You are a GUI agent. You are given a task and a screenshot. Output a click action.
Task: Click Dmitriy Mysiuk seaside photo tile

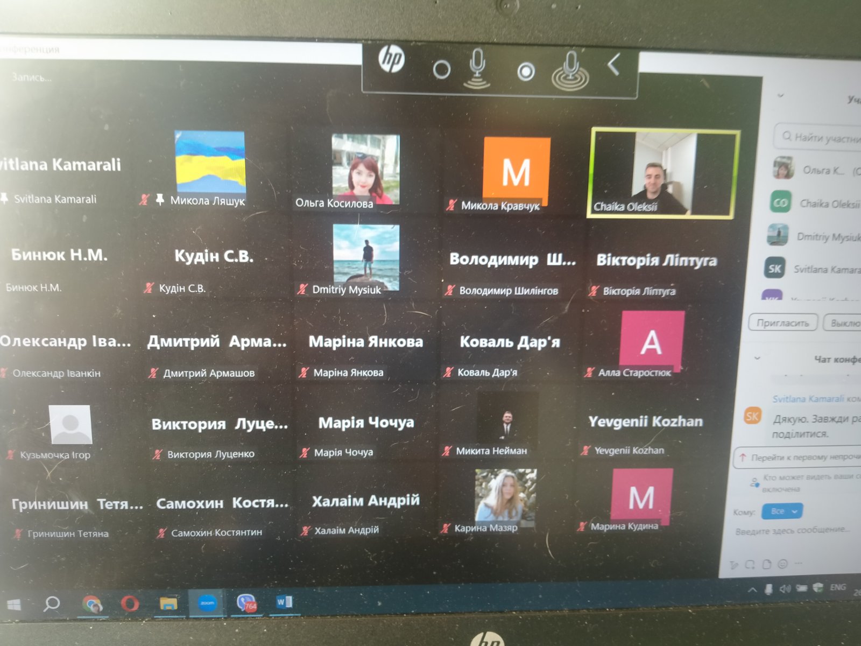point(366,257)
